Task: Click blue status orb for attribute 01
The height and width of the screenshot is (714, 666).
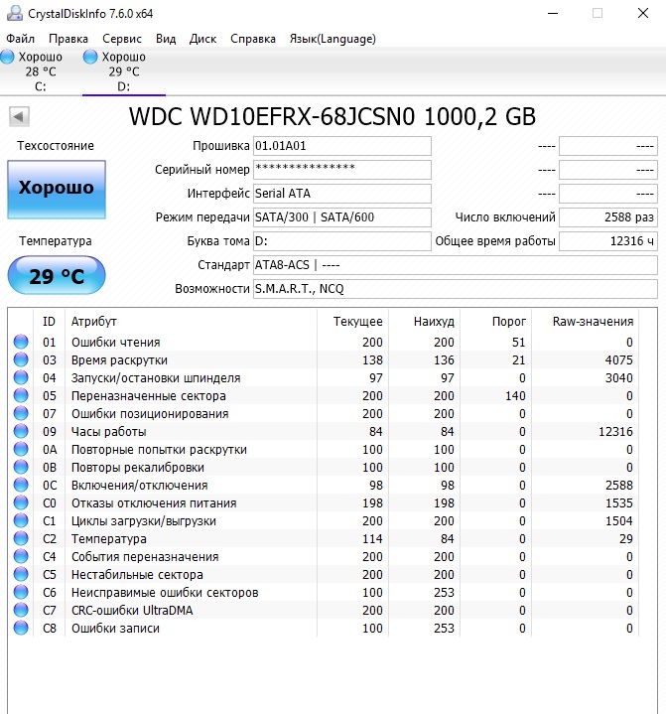Action: [x=21, y=342]
